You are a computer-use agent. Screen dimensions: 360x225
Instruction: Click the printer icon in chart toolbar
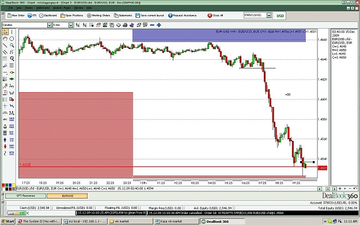coord(125,25)
